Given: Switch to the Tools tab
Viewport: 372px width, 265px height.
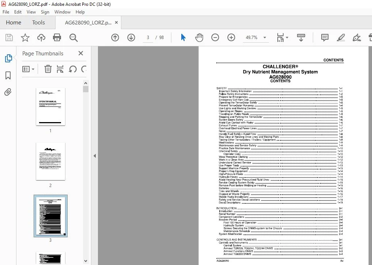Looking at the screenshot, I should coord(38,23).
